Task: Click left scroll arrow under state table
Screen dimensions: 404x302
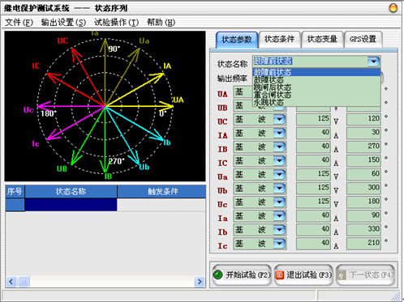Action: click(x=11, y=282)
